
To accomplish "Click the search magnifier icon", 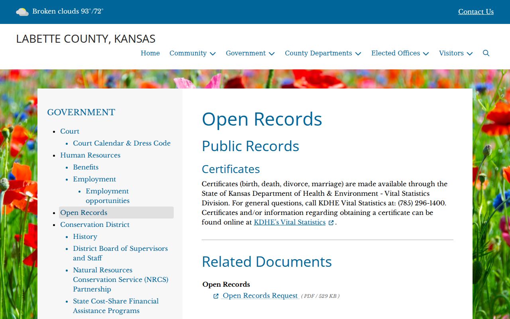I will pos(486,53).
